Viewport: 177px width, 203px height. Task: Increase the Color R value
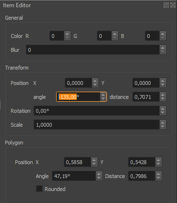[x=67, y=34]
